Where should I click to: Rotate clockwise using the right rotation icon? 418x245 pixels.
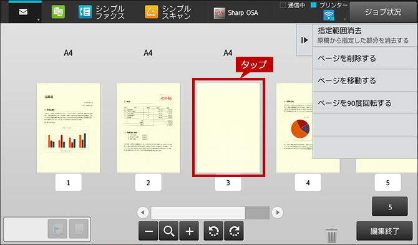coord(234,231)
